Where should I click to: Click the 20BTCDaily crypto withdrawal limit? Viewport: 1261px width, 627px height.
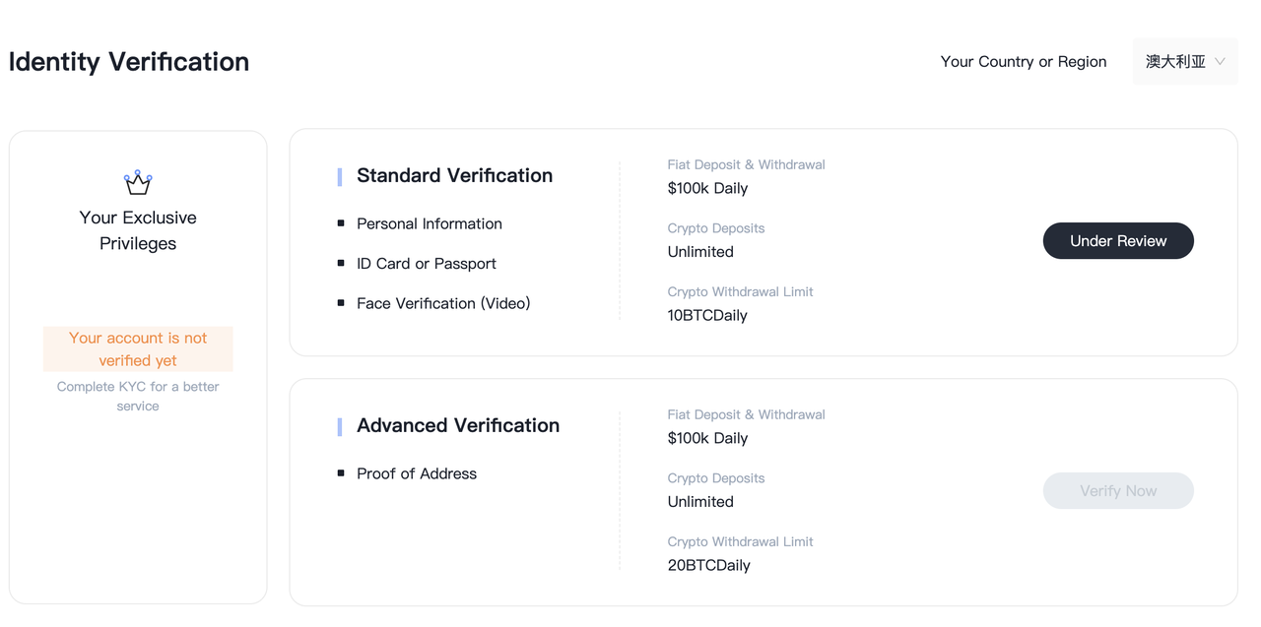point(708,565)
